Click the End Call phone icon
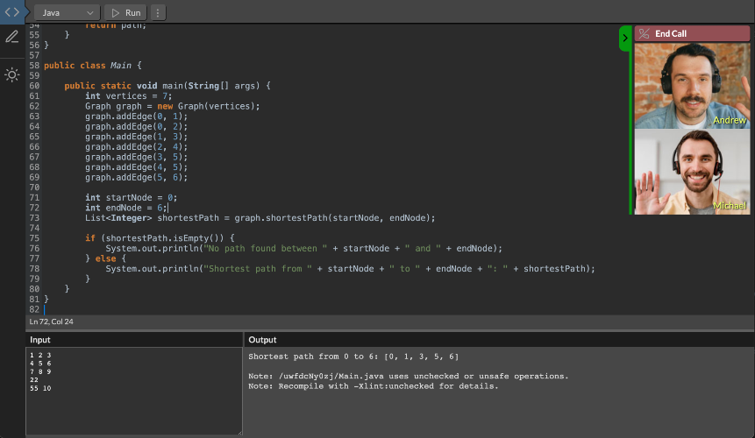The width and height of the screenshot is (755, 438). pyautogui.click(x=645, y=33)
